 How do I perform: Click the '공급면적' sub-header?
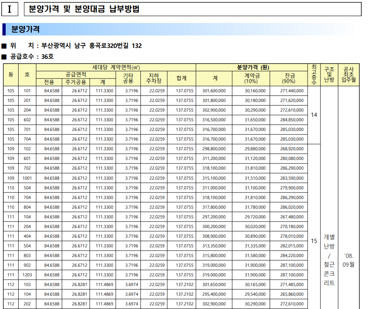click(76, 75)
